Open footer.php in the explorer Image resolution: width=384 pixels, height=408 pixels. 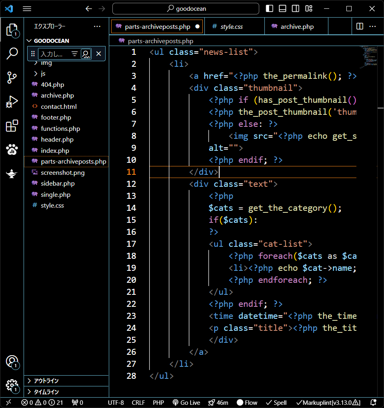pyautogui.click(x=66, y=117)
